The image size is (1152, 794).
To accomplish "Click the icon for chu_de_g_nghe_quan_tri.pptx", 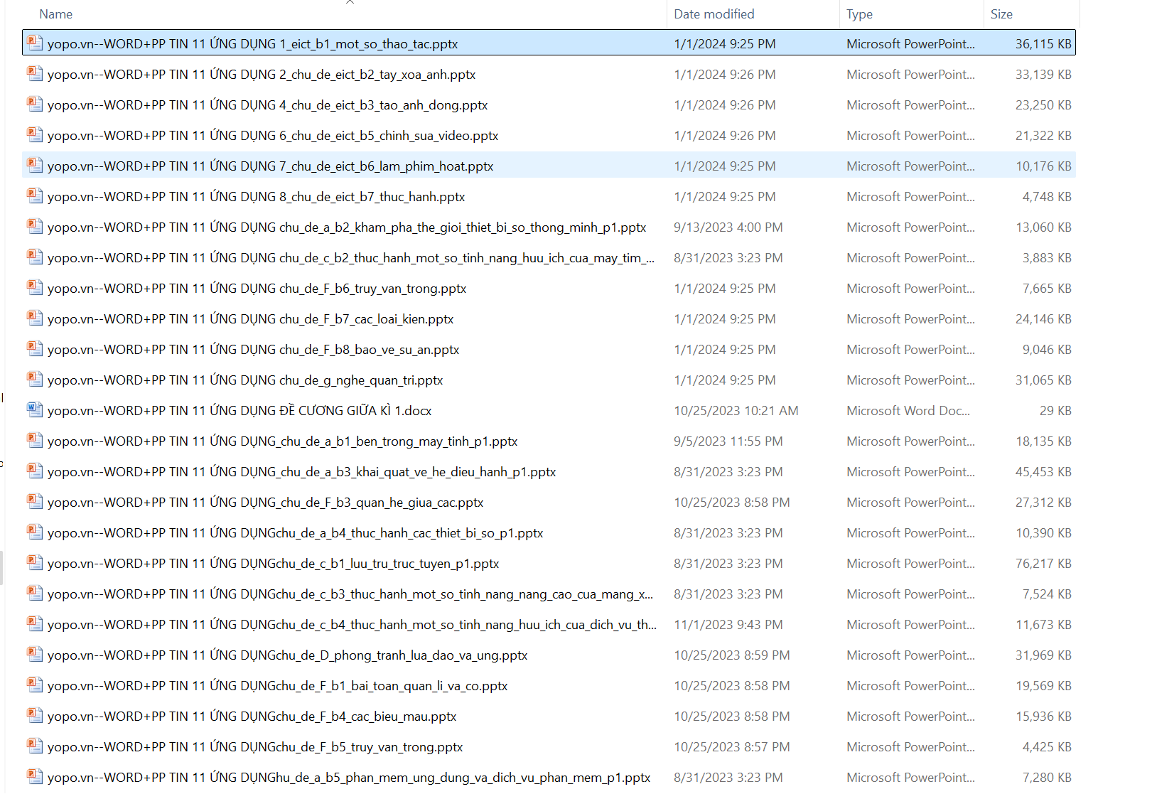I will [34, 380].
